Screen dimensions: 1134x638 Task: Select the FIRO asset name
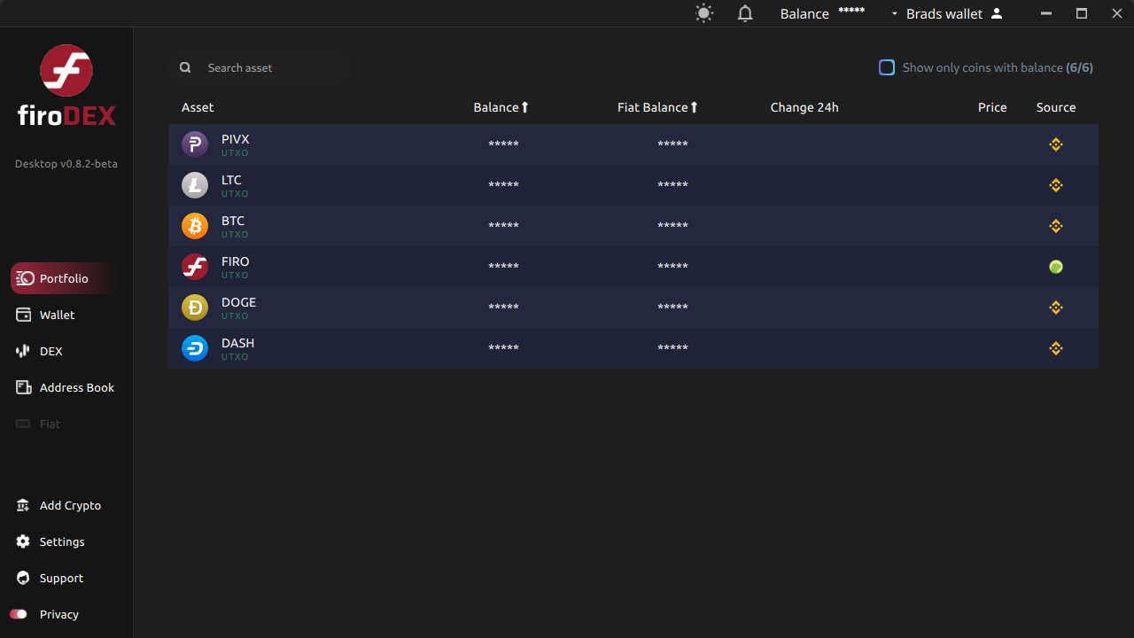click(x=236, y=261)
